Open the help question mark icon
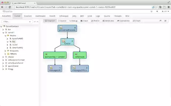This screenshot has width=171, height=106. click(157, 11)
